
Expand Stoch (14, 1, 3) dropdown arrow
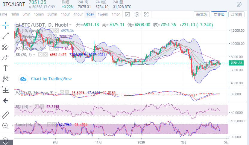(43, 125)
